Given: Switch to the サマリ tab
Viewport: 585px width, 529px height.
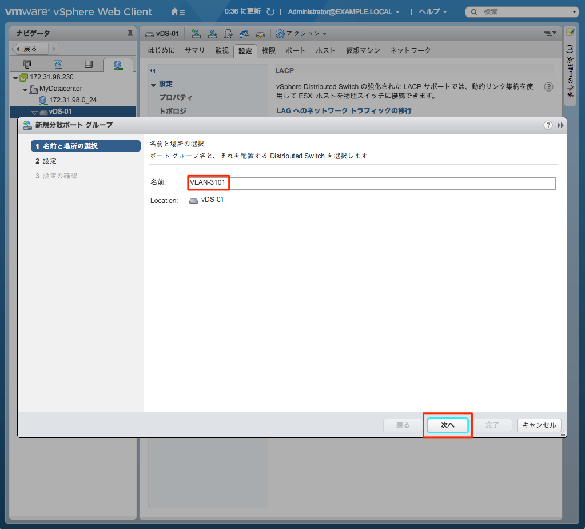Looking at the screenshot, I should (195, 50).
